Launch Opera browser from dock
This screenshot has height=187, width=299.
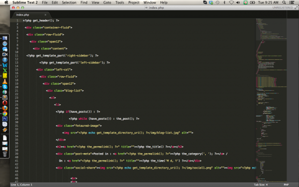click(x=5, y=103)
